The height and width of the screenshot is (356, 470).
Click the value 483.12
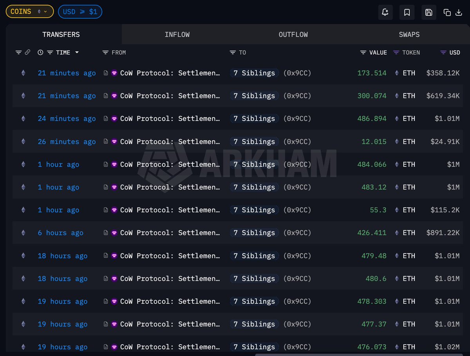pos(374,187)
